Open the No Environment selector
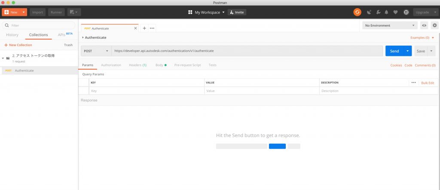The image size is (440, 190). pos(390,25)
